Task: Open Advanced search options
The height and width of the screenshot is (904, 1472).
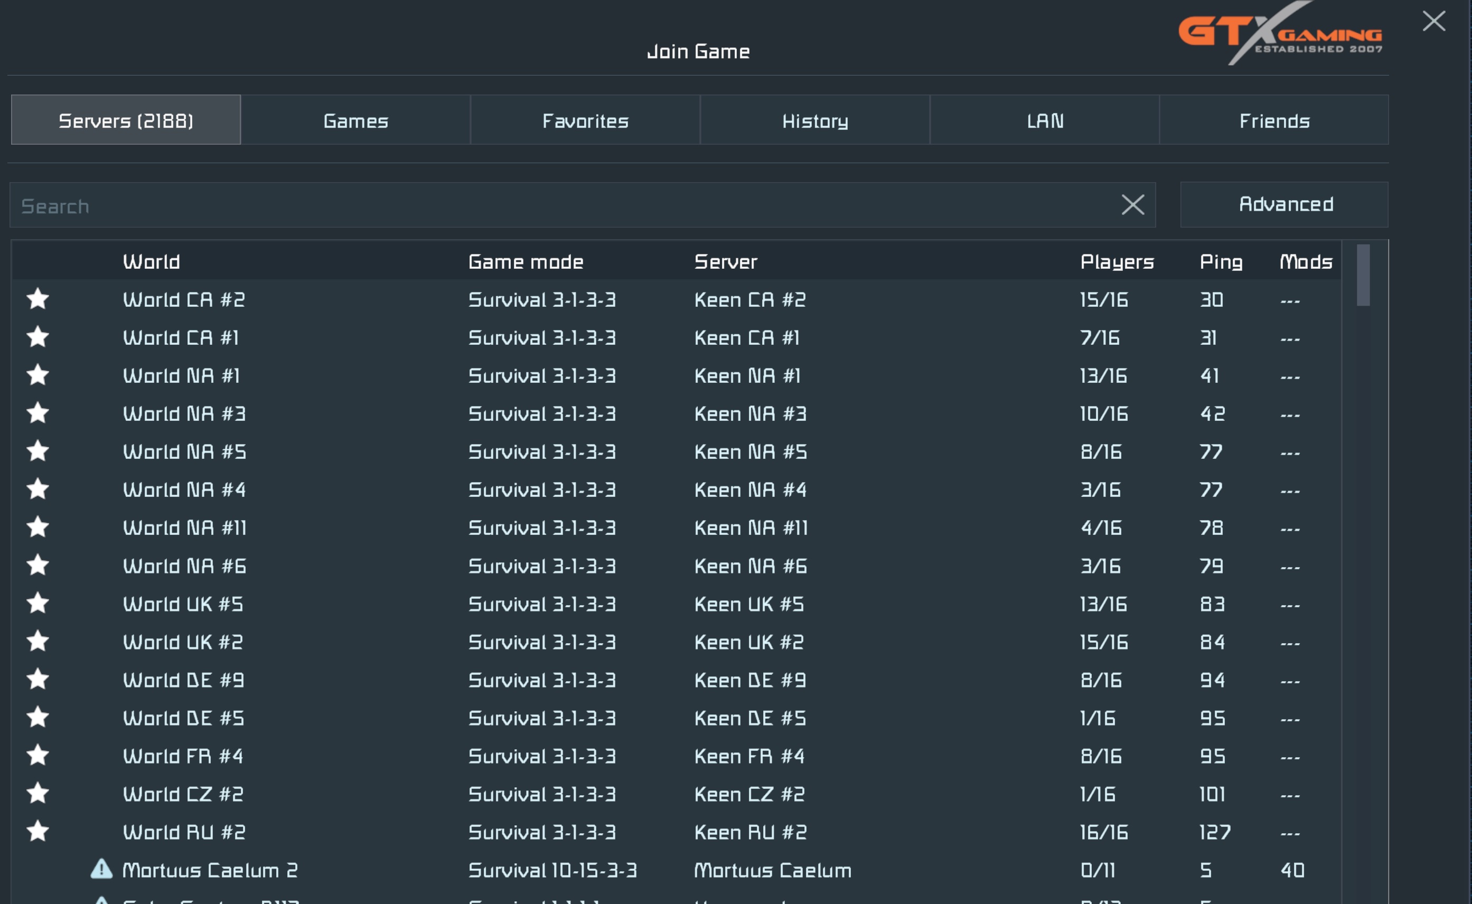Action: (x=1285, y=204)
